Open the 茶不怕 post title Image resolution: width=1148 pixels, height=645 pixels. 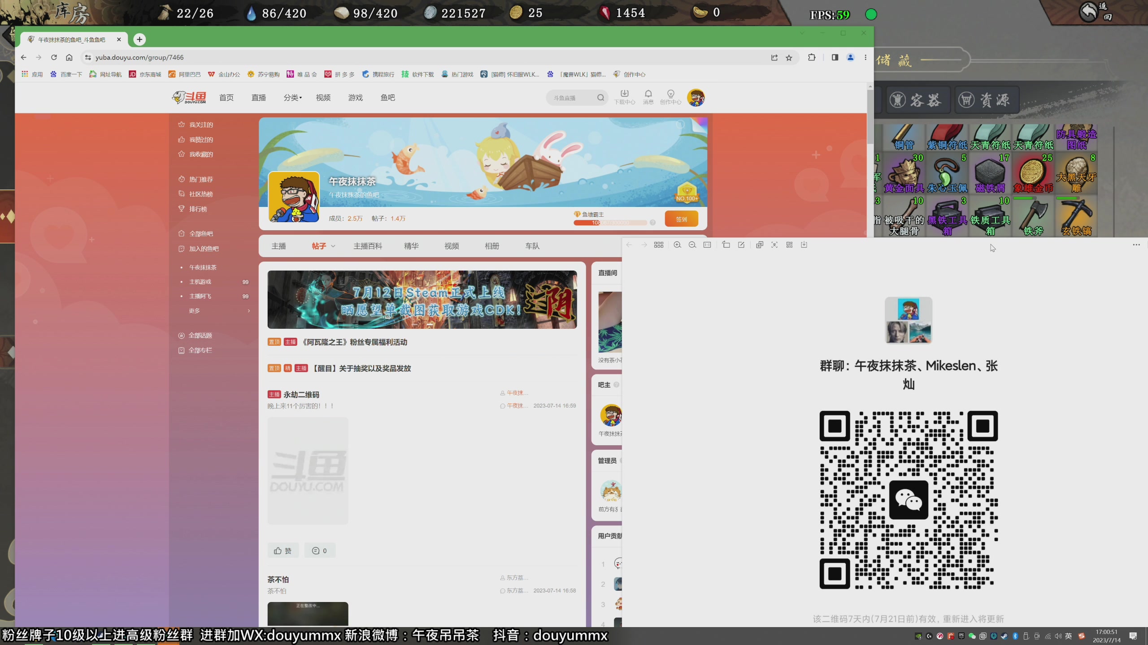point(278,580)
